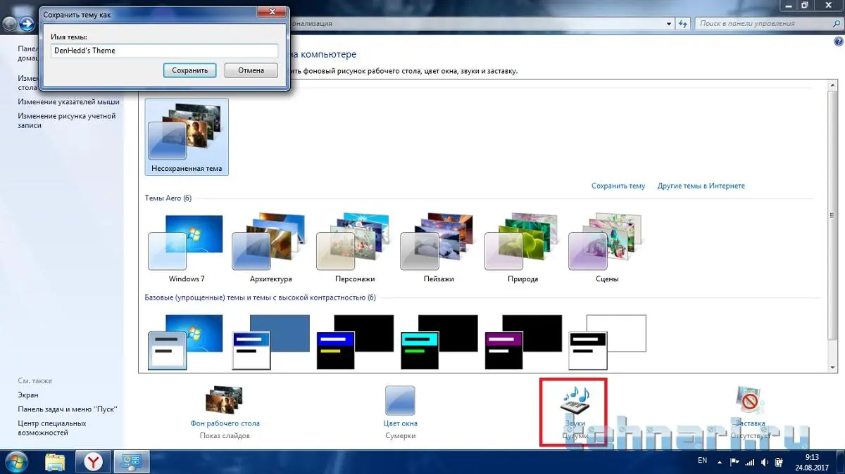Apply the Природа theme
Image resolution: width=845 pixels, height=474 pixels.
tap(522, 248)
